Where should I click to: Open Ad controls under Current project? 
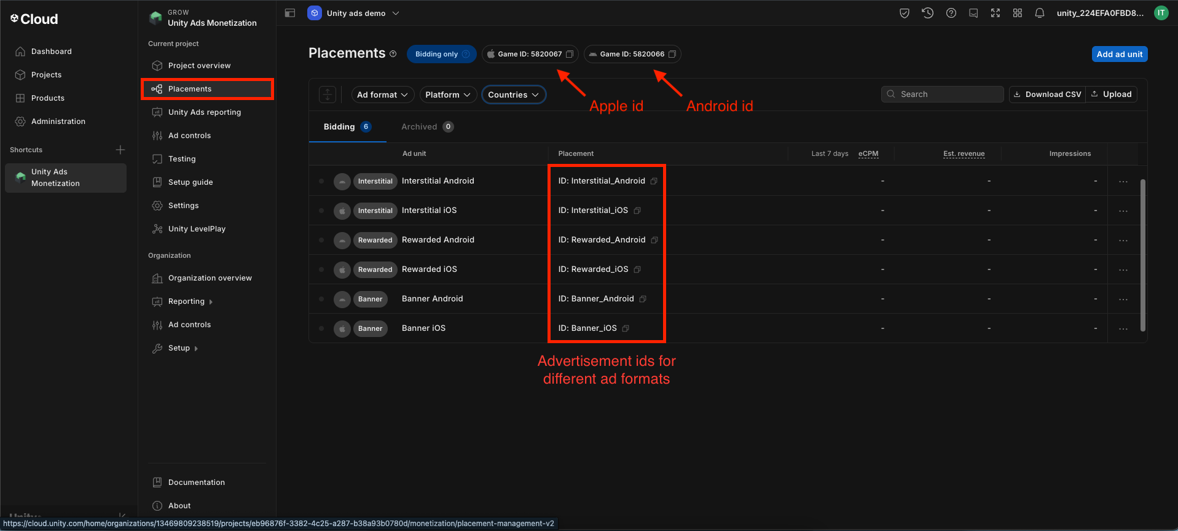(x=208, y=136)
